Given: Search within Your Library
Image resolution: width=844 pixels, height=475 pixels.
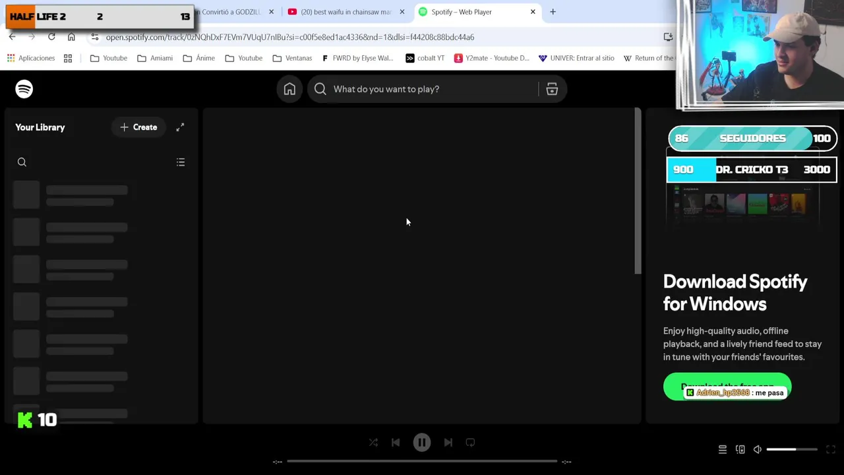Looking at the screenshot, I should click(x=22, y=162).
